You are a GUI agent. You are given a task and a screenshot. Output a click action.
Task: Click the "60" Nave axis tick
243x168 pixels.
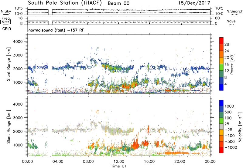[x=217, y=18]
